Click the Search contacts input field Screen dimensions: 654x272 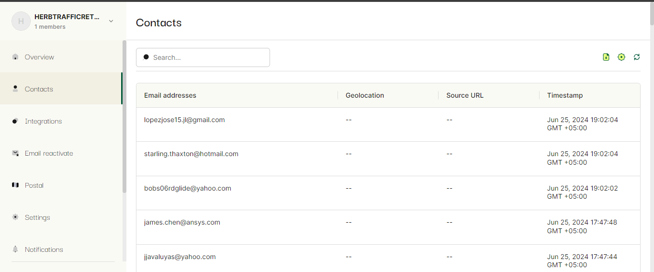[x=203, y=57]
